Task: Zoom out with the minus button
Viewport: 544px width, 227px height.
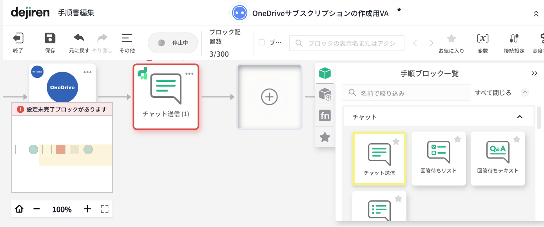Action: click(x=36, y=209)
